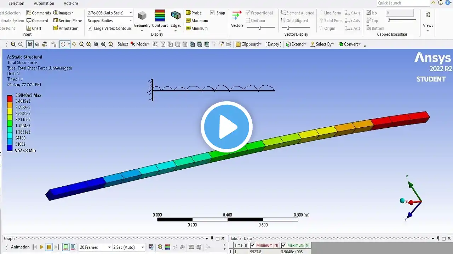Show the Maximum value label

pos(197,21)
